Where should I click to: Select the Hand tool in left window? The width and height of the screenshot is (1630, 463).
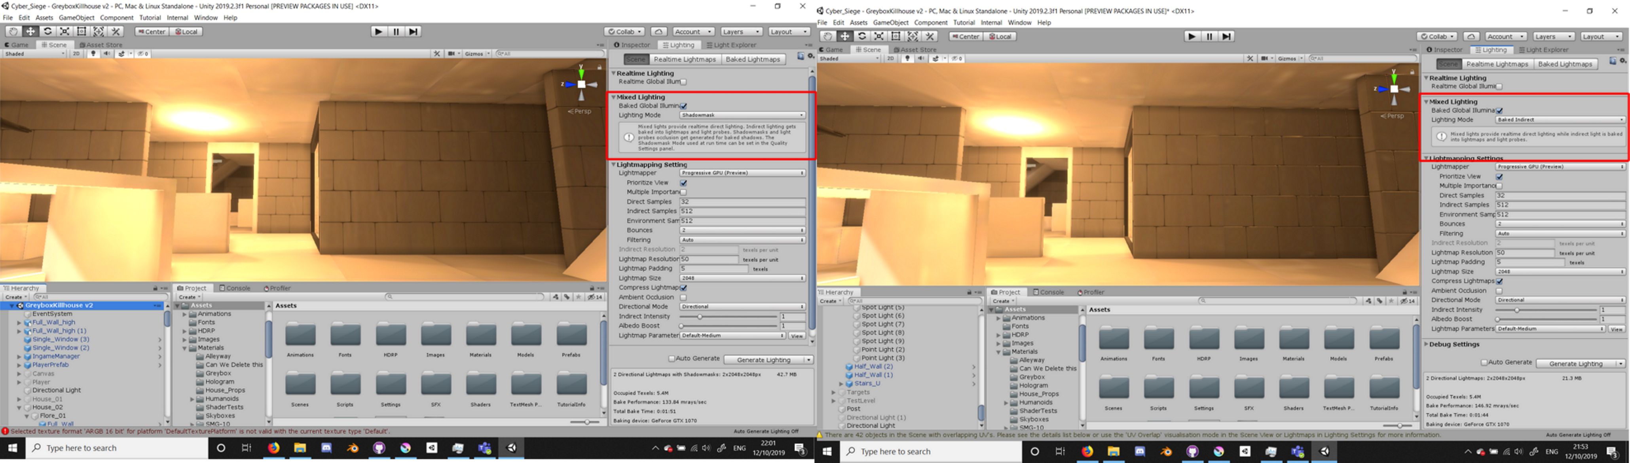pos(13,32)
